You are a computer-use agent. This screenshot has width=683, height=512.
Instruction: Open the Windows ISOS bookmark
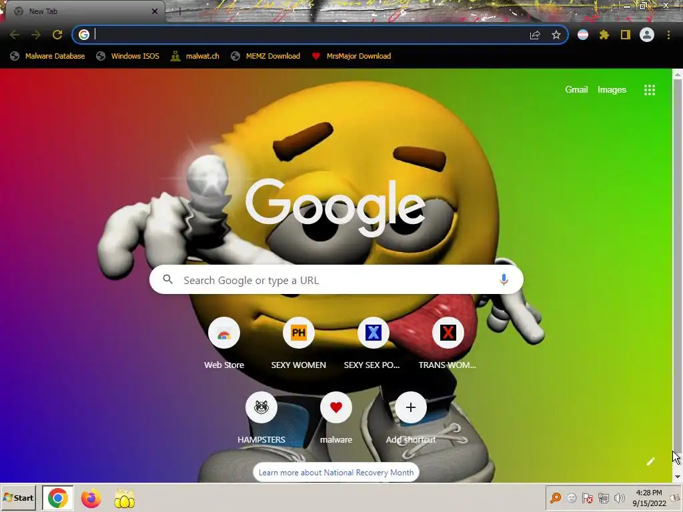tap(128, 56)
